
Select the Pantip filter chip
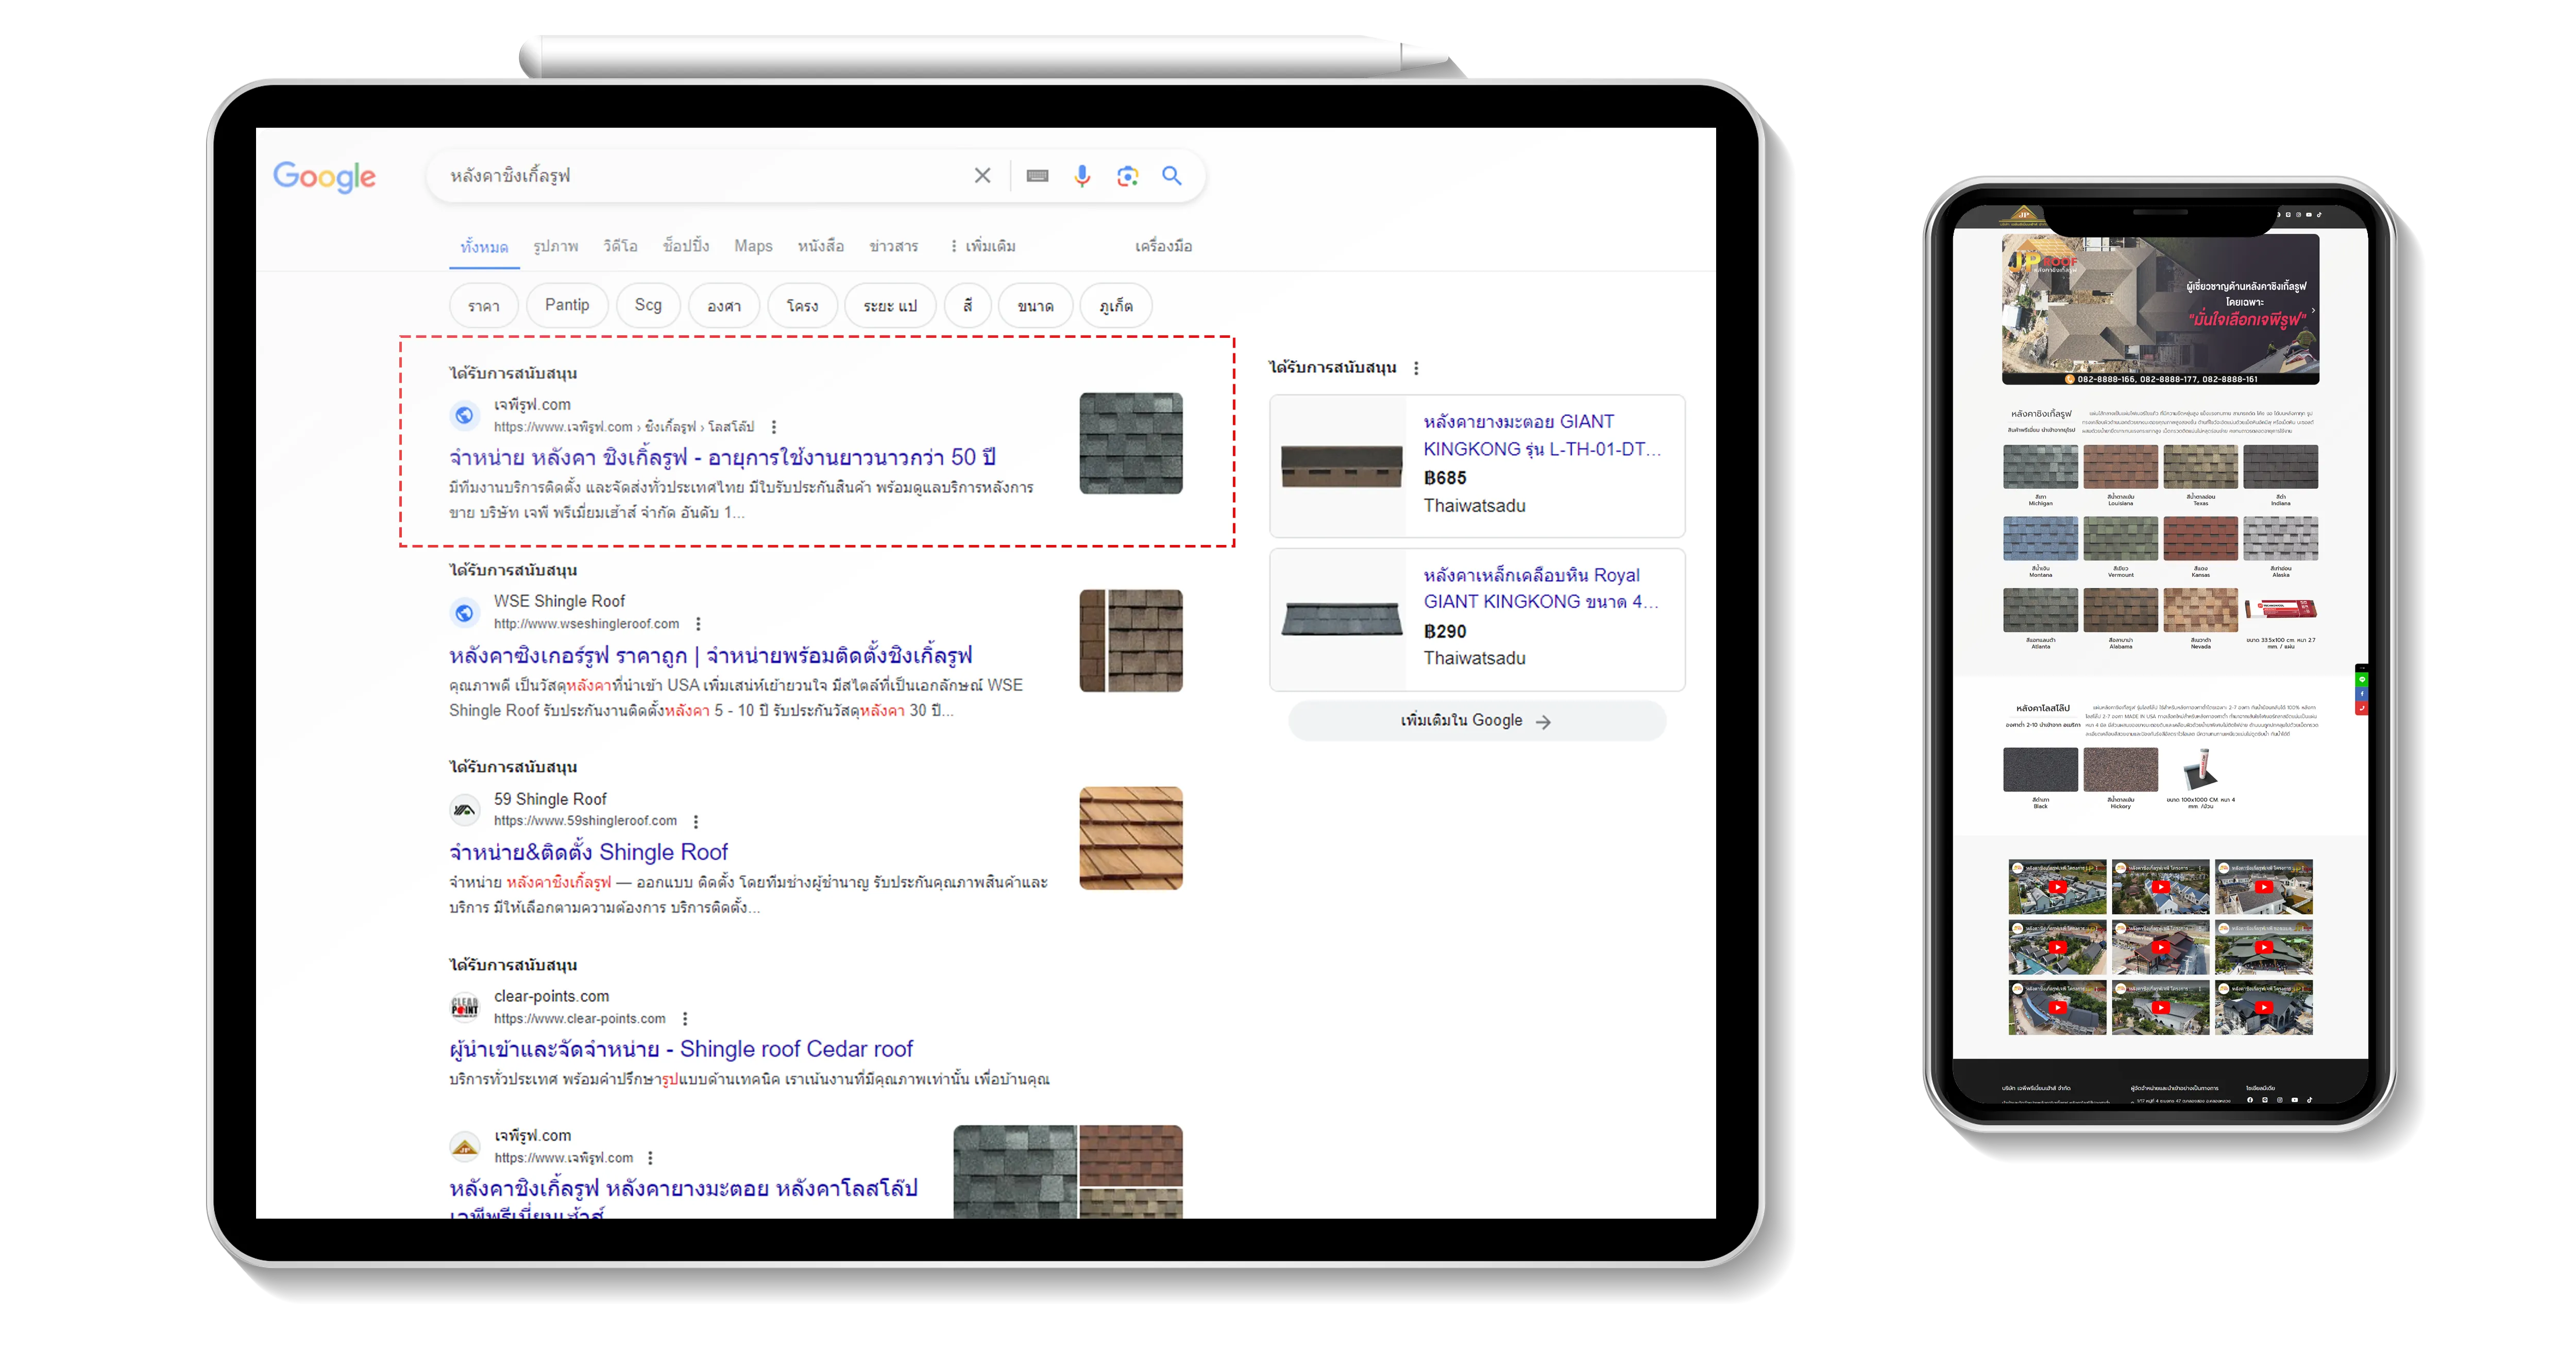[567, 305]
